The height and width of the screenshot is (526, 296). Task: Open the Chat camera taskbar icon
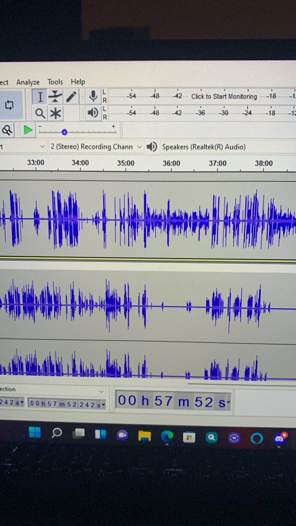click(x=122, y=435)
